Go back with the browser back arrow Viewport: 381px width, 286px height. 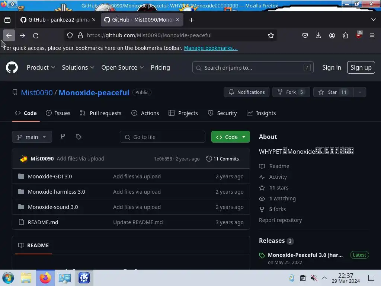click(x=9, y=35)
